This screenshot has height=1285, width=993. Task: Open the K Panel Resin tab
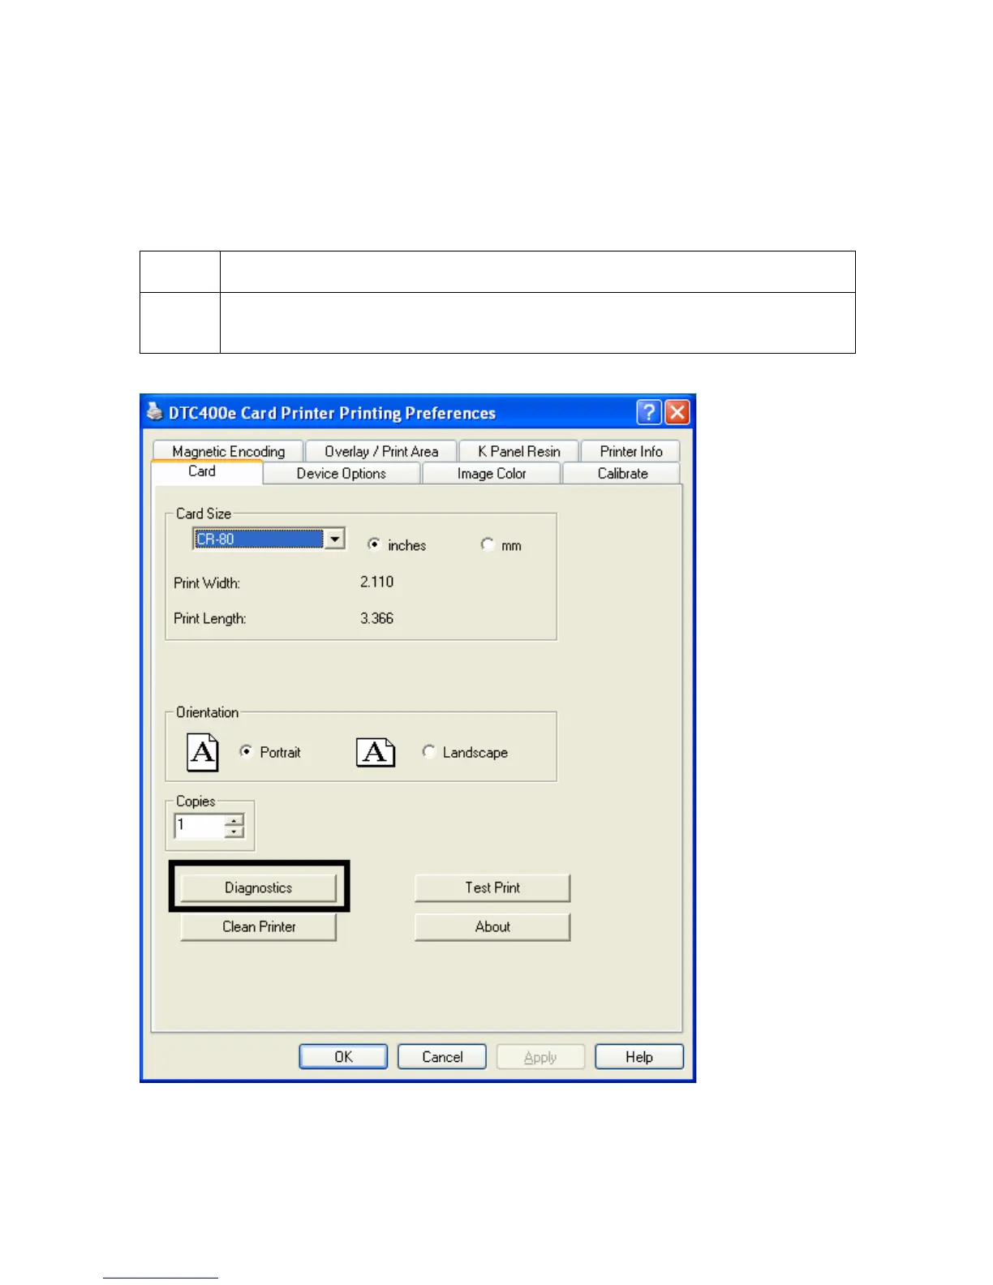(x=519, y=451)
